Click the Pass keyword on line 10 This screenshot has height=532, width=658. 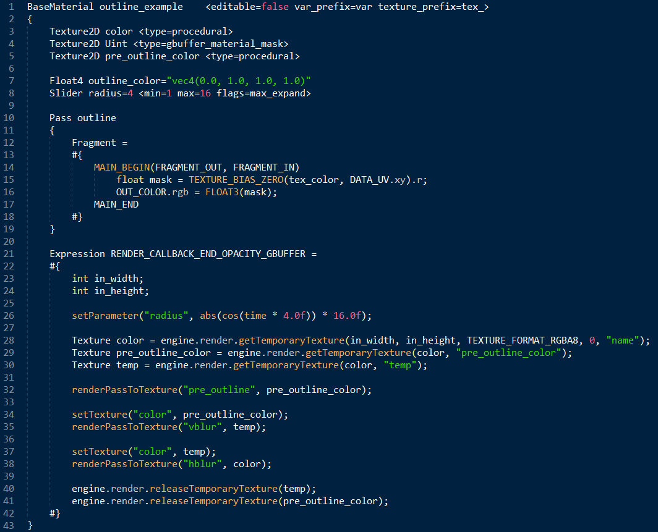coord(60,118)
